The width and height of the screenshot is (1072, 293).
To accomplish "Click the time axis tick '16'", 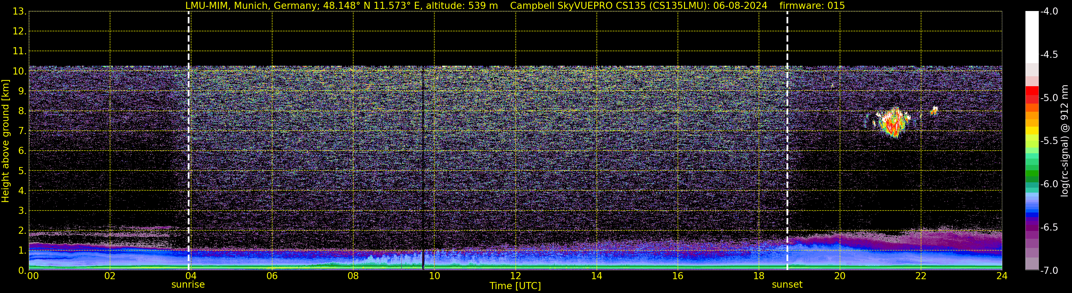I will [678, 276].
